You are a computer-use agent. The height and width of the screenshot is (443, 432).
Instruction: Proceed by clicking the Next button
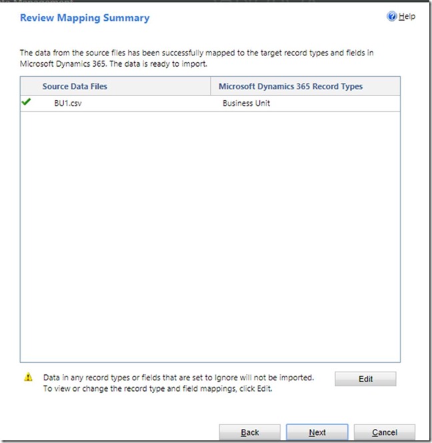(317, 432)
